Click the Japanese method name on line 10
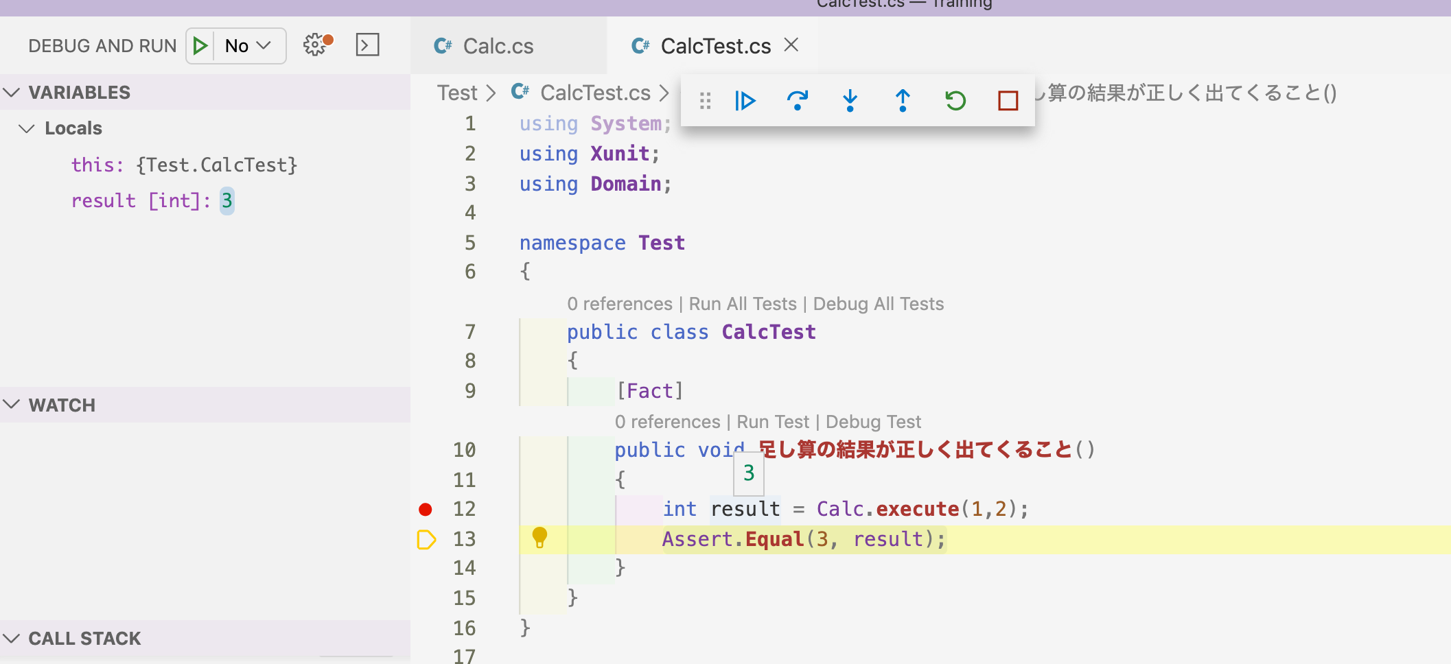This screenshot has height=664, width=1451. click(x=916, y=450)
